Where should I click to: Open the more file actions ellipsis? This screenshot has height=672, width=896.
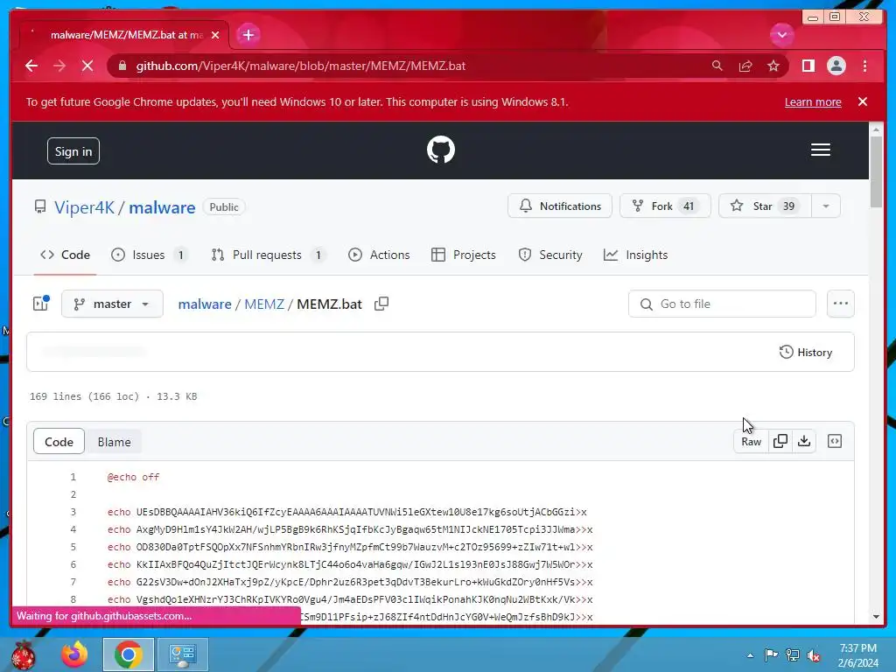(x=841, y=304)
